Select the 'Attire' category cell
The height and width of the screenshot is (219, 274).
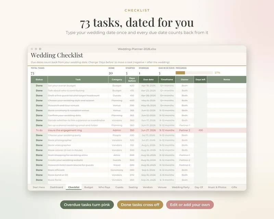(117, 155)
